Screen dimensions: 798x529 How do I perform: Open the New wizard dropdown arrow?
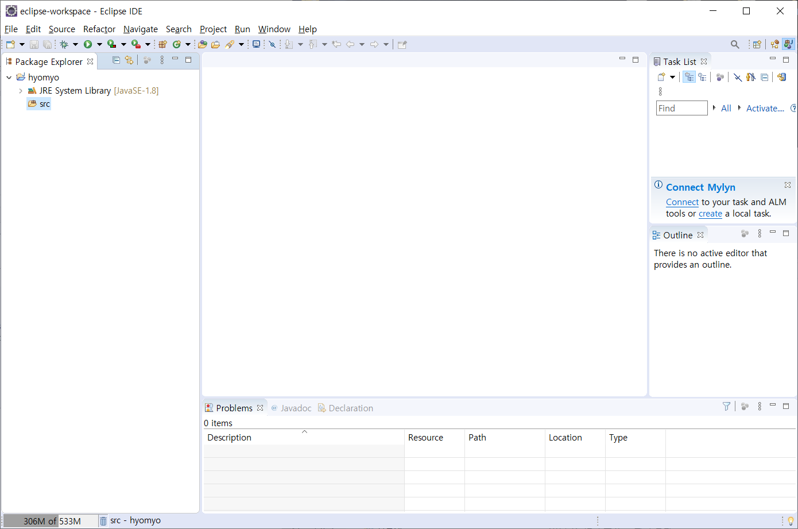point(22,44)
